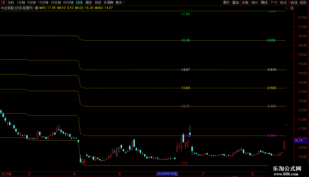Click the 17.50 price axis label
Screen dimensions: 309x177
302,18
